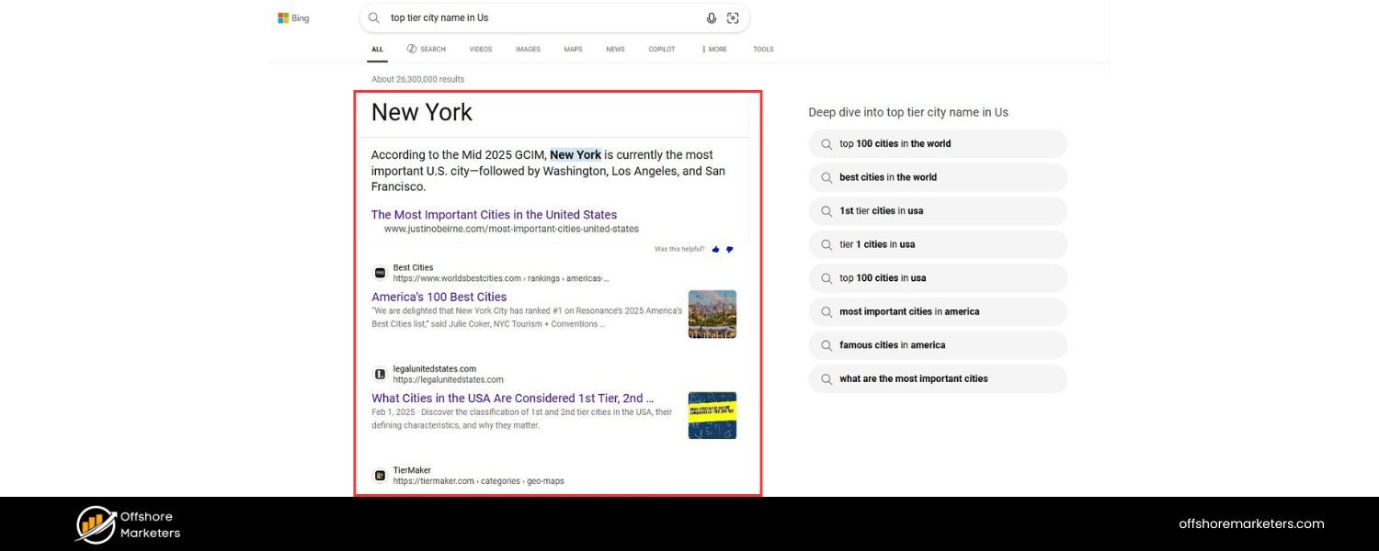This screenshot has width=1379, height=551.
Task: Click the New York skyline thumbnail
Action: click(x=712, y=313)
